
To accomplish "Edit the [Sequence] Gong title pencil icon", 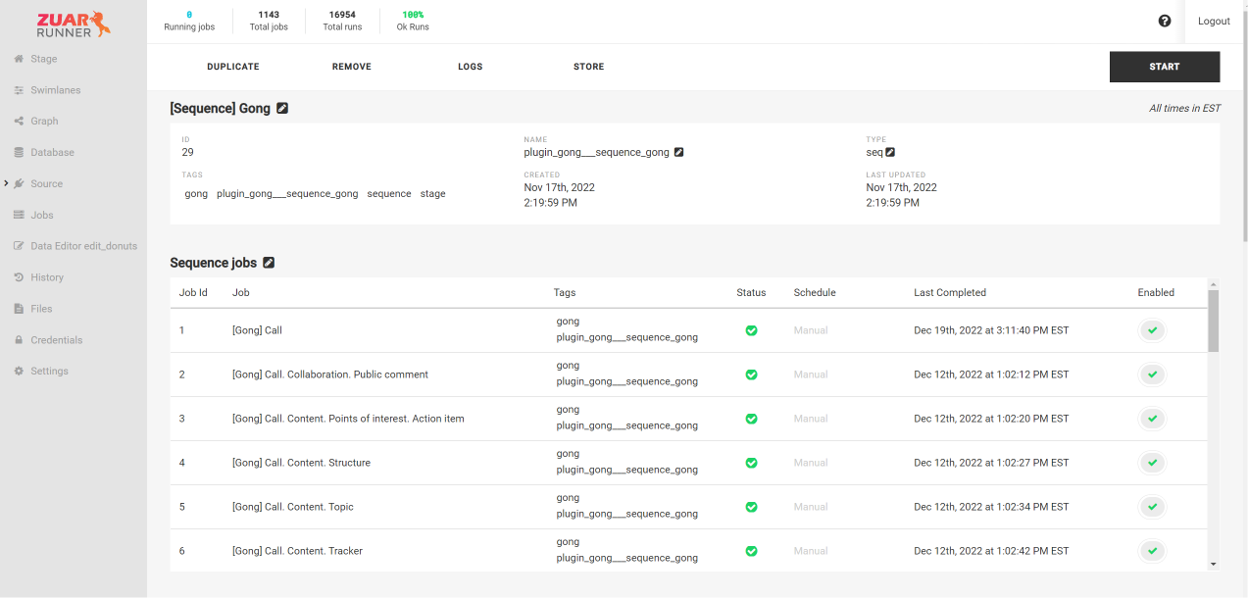I will click(282, 109).
